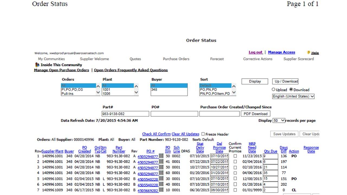Open the Purchase Orders menu item
This screenshot has height=195, width=347.
tap(176, 59)
